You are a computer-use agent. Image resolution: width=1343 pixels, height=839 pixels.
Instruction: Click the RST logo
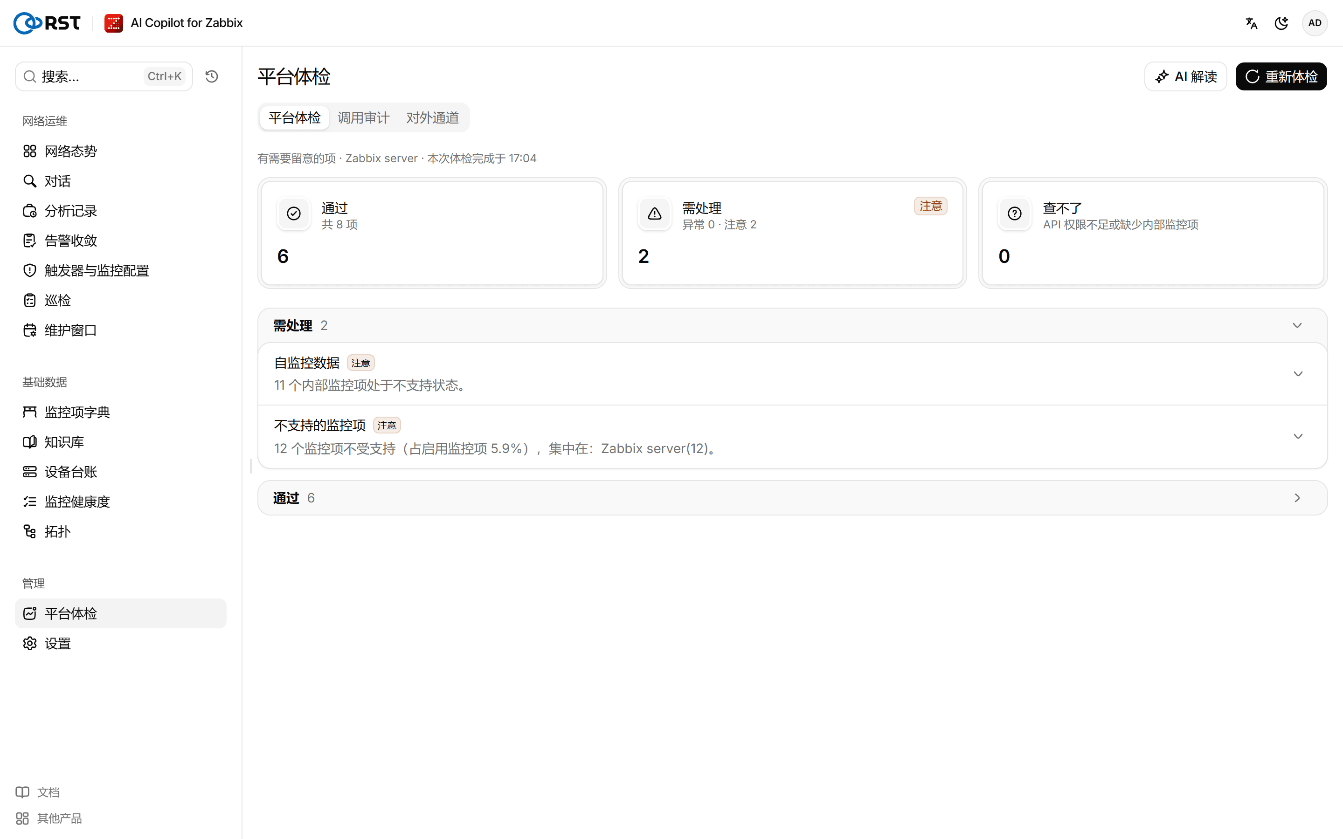[x=47, y=23]
